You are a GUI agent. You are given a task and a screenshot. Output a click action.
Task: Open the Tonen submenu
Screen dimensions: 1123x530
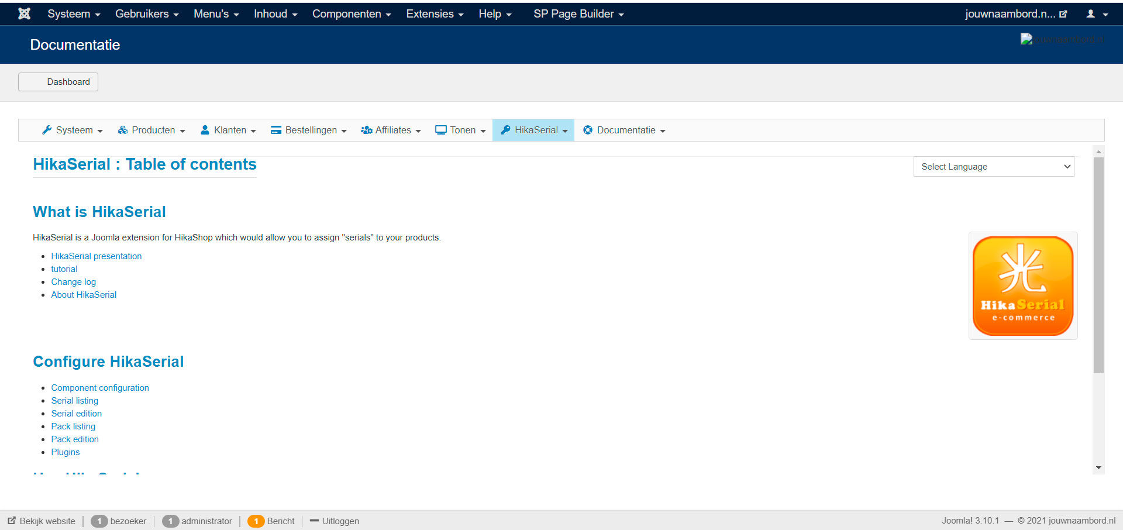coord(460,130)
